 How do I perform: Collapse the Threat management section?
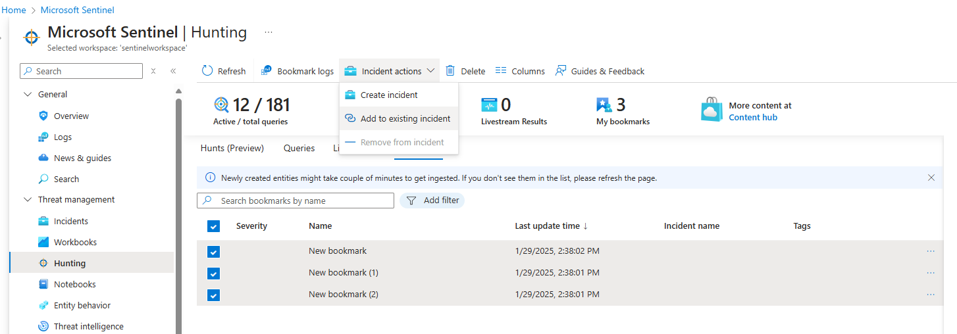(28, 200)
